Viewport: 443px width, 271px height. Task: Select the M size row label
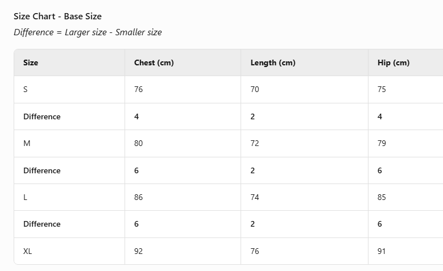[27, 143]
